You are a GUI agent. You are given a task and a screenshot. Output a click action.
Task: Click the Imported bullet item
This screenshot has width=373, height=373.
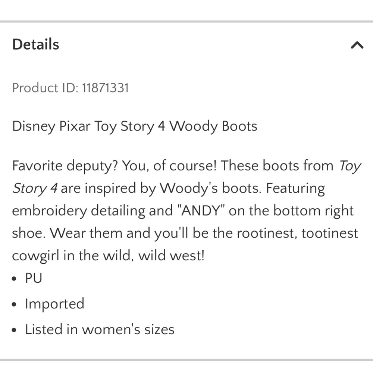[54, 304]
